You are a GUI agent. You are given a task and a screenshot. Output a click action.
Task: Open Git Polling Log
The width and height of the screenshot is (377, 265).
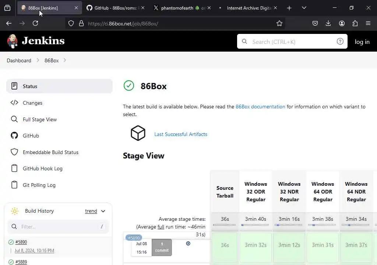tap(39, 185)
